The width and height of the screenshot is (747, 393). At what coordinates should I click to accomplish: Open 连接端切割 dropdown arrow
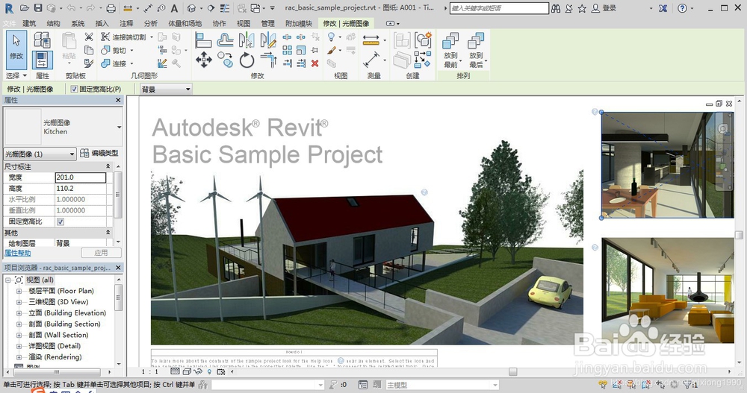click(x=152, y=37)
